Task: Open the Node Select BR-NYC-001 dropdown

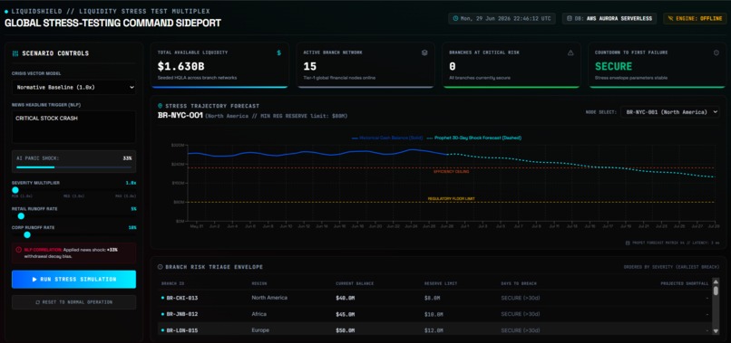Action: coord(669,112)
